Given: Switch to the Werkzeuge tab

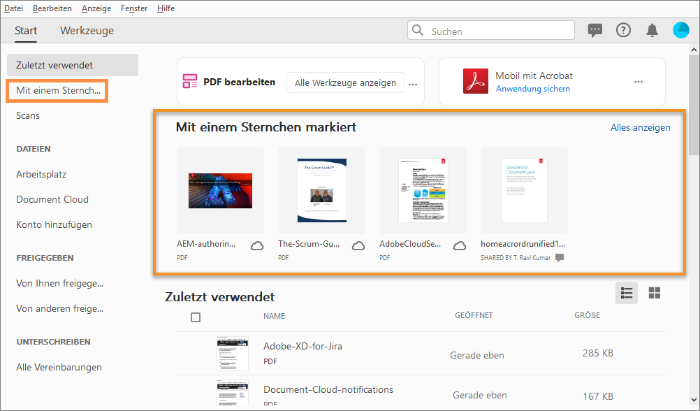Looking at the screenshot, I should [87, 31].
